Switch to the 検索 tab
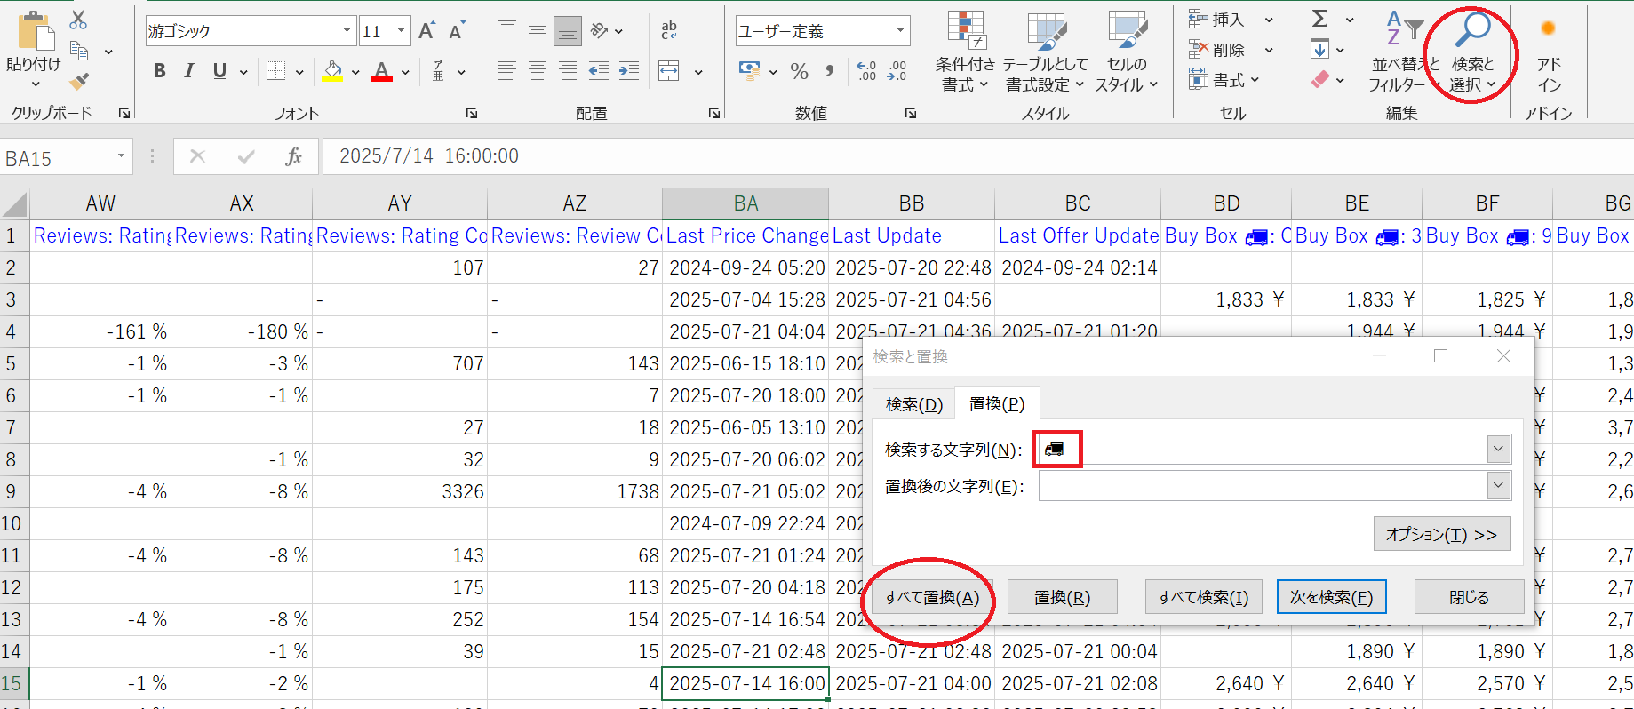 click(x=913, y=404)
